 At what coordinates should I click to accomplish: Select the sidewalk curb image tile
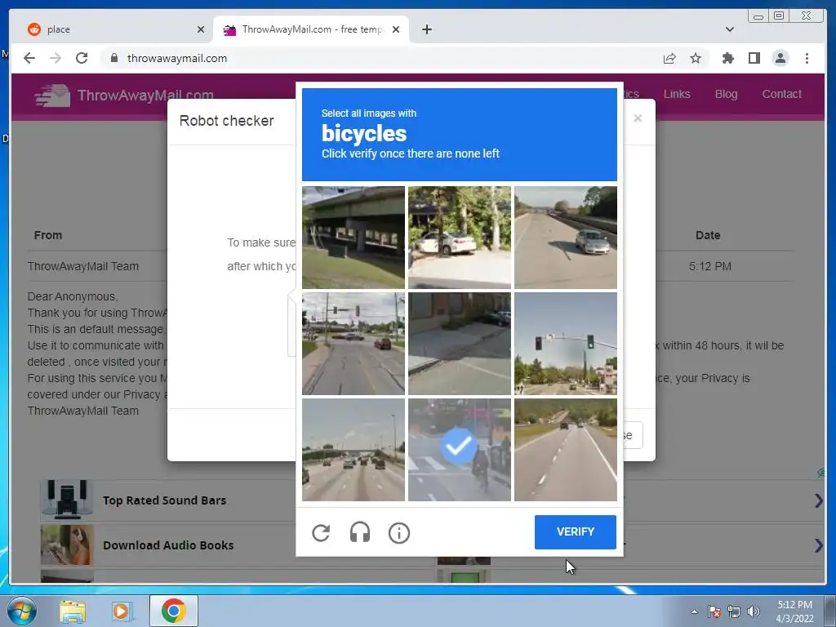(459, 344)
